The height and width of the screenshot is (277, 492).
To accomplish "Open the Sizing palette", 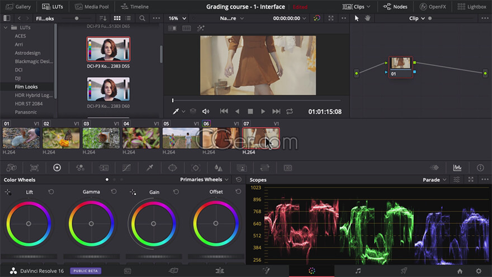I will coord(264,168).
